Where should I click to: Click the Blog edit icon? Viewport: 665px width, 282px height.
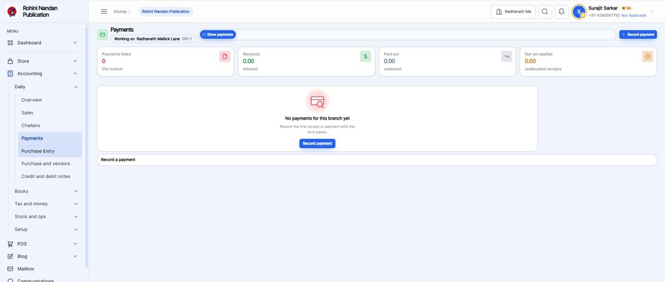(x=10, y=256)
